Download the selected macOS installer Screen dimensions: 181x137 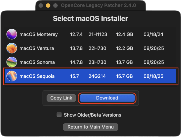(107, 98)
